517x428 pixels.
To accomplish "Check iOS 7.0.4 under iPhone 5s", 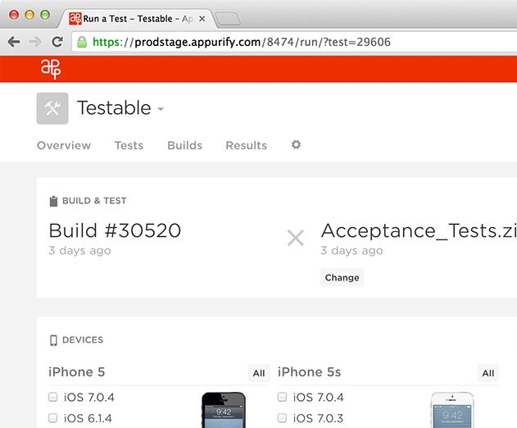I will click(x=282, y=397).
